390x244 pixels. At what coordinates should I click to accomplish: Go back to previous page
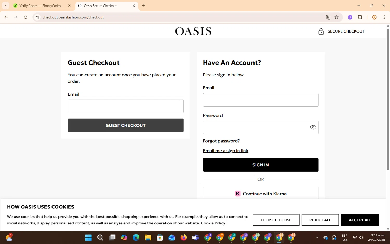click(x=6, y=17)
